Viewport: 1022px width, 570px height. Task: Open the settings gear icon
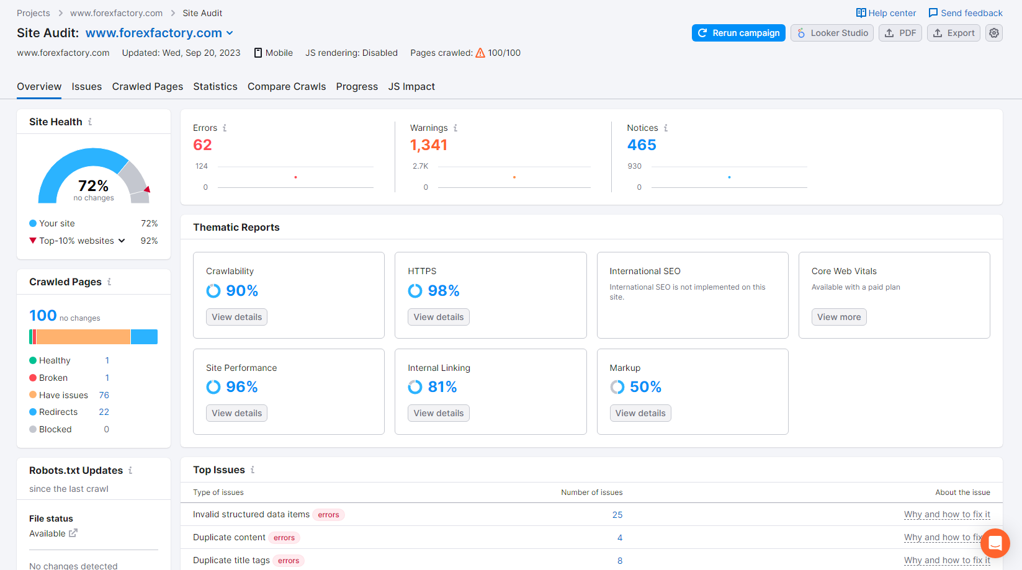coord(994,33)
